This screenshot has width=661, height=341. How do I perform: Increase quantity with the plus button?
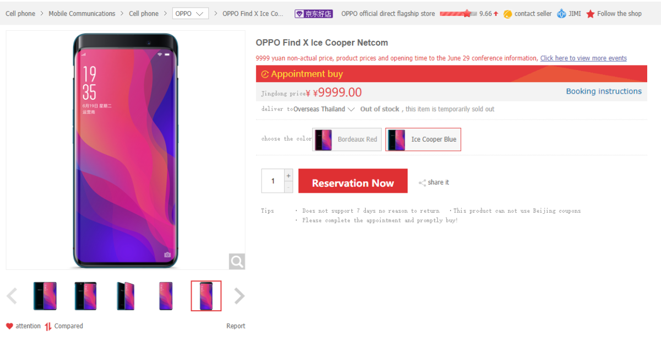pos(289,176)
